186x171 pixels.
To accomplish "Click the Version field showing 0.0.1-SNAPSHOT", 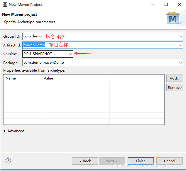I will pyautogui.click(x=48, y=54).
